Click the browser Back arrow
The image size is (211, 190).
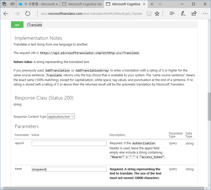tap(6, 14)
